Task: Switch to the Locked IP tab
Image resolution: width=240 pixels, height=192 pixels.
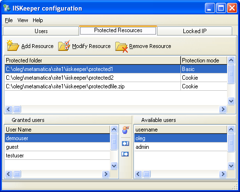Action: [194, 31]
